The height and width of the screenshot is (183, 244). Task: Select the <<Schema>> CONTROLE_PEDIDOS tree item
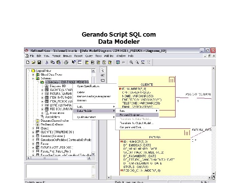click(67, 82)
